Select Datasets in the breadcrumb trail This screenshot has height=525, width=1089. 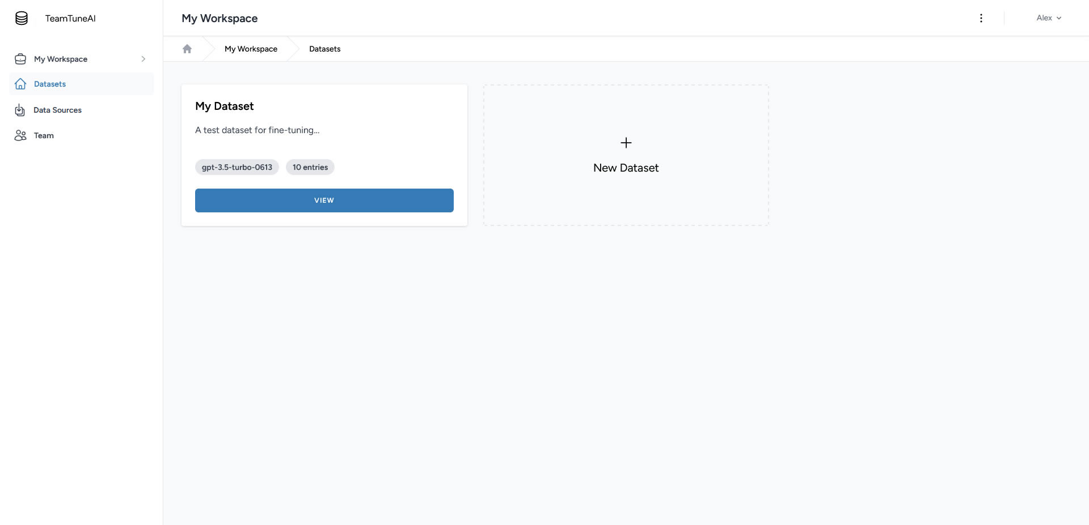coord(324,49)
